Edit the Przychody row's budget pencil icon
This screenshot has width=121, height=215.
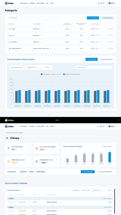[100, 42]
